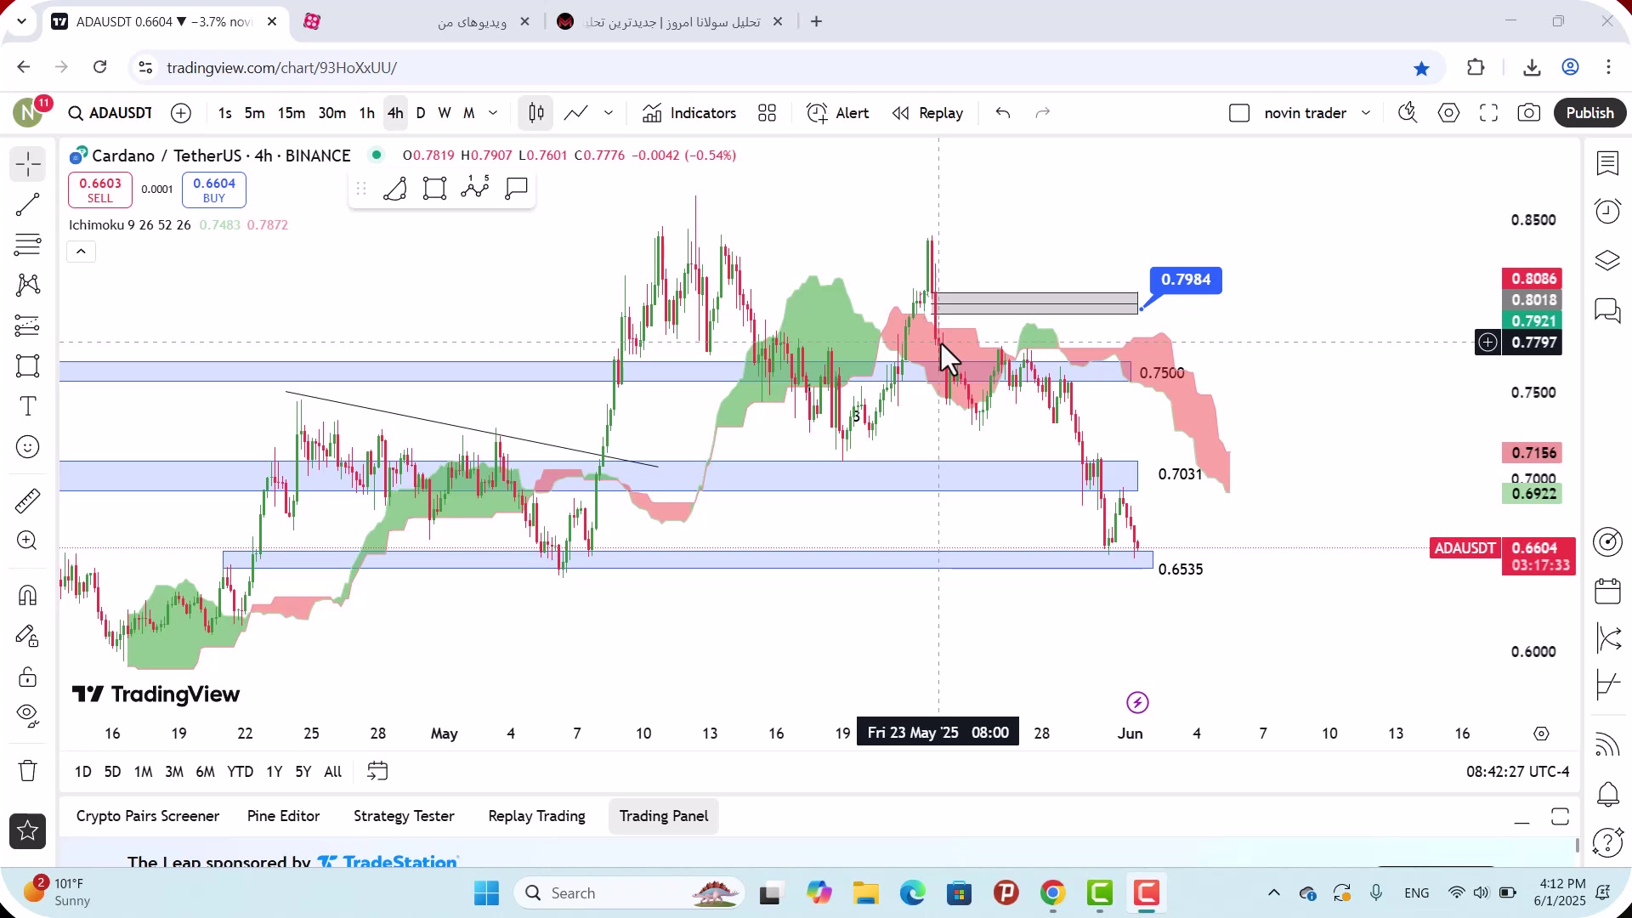Open the chats panel
Image resolution: width=1632 pixels, height=918 pixels.
tap(1607, 310)
